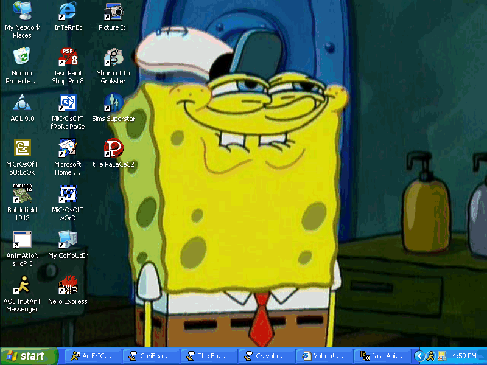Click the network connection tray icon
This screenshot has height=365, width=487.
pos(442,356)
